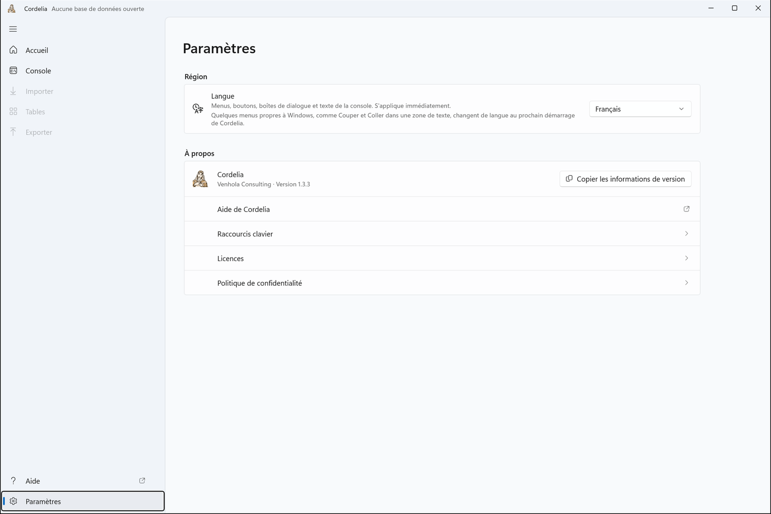
Task: Click the Accueil home icon
Action: (x=13, y=50)
